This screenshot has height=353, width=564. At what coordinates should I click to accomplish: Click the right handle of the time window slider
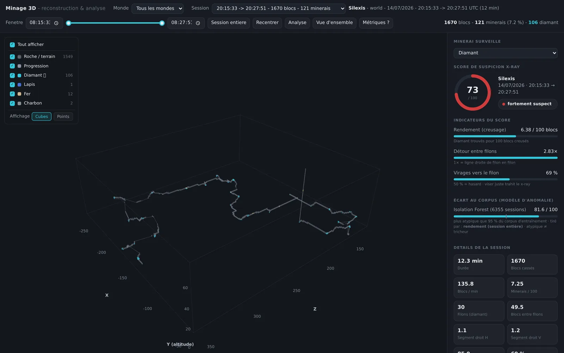162,23
